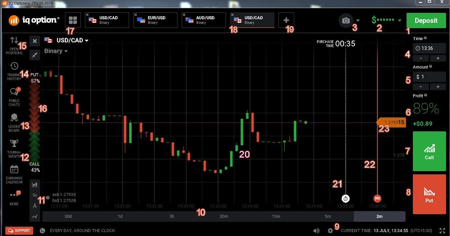Screen dimensions: 450x236
Task: Collapse the chart using the shrink icon
Action: [34, 55]
